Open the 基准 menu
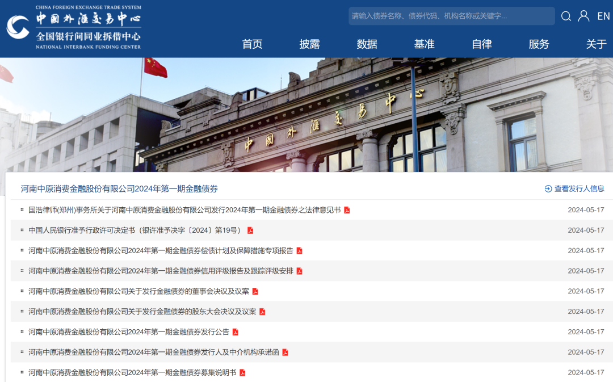The height and width of the screenshot is (382, 613). (424, 44)
